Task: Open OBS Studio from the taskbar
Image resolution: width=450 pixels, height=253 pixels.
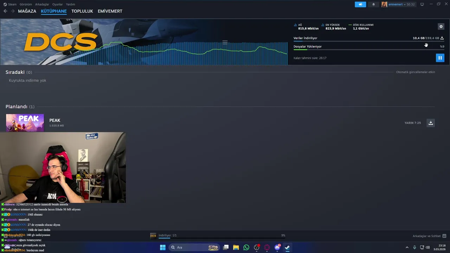Action: (257, 247)
